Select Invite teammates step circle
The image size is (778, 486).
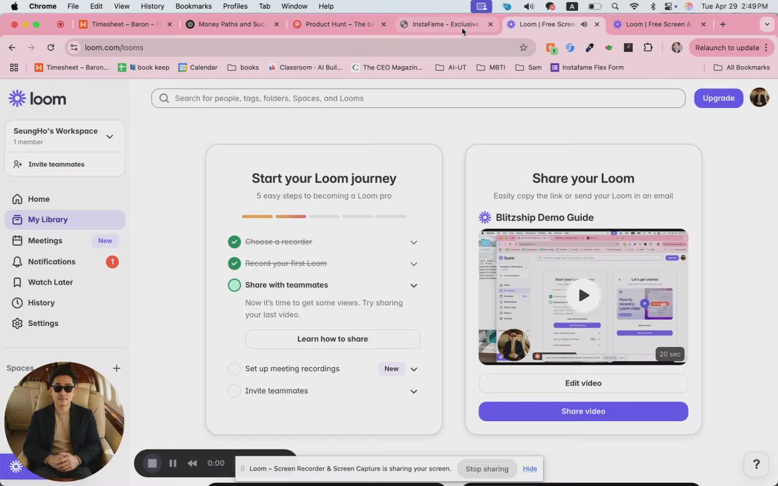(234, 391)
